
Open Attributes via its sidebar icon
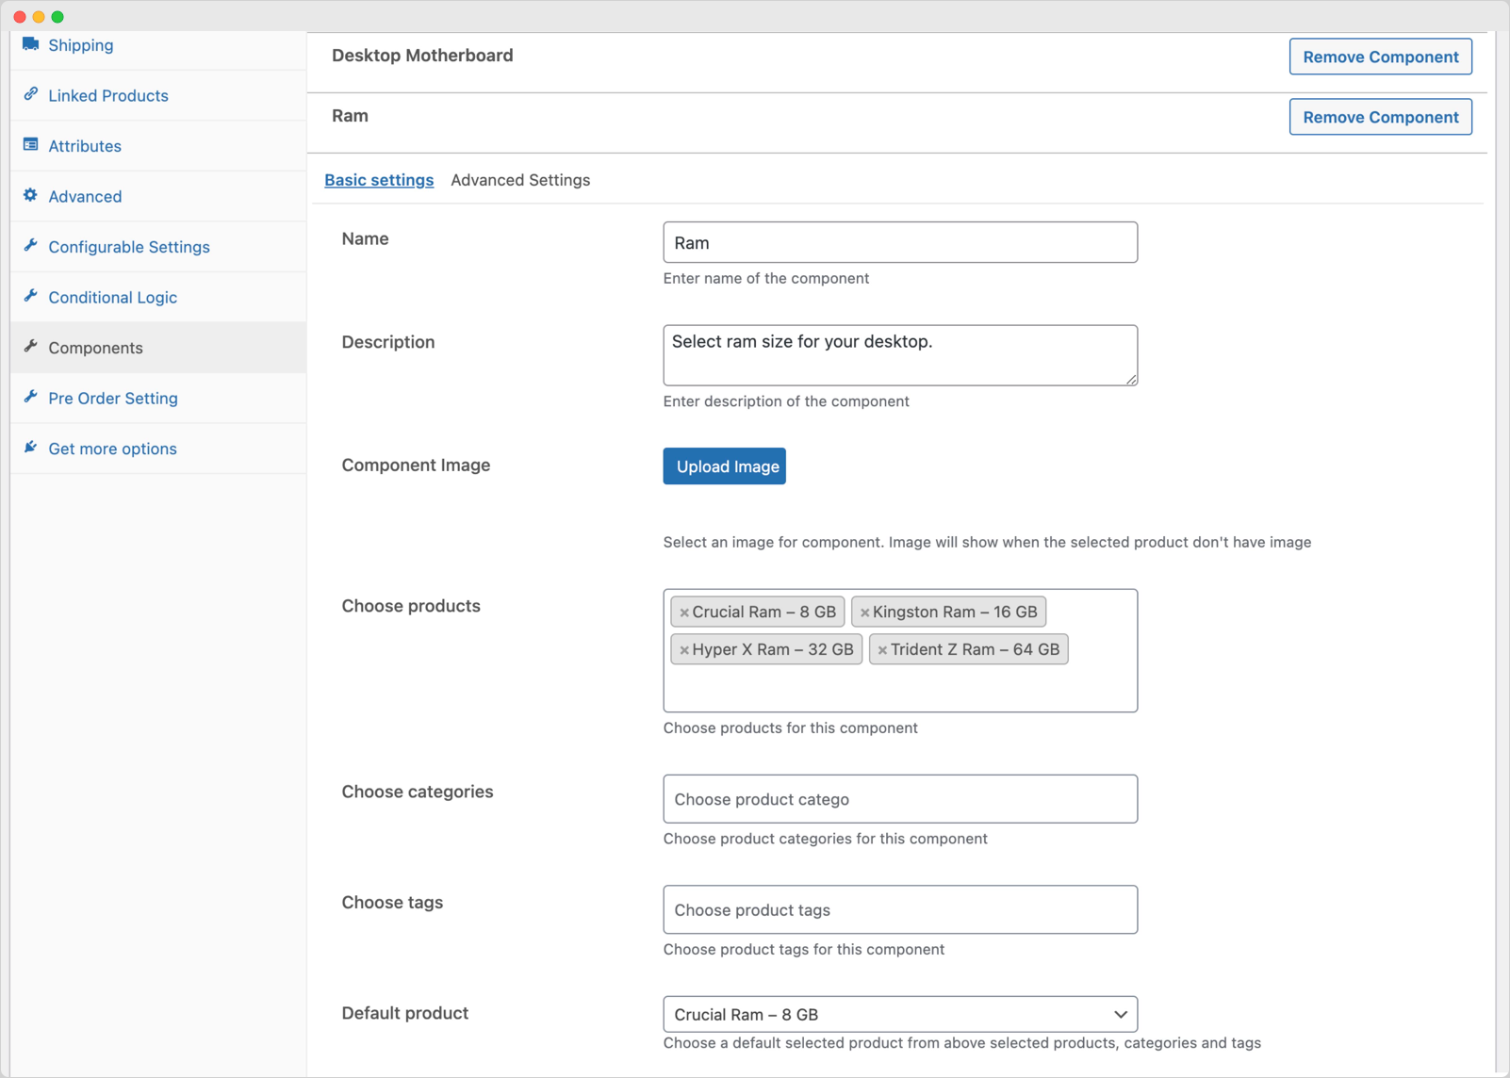(x=31, y=146)
